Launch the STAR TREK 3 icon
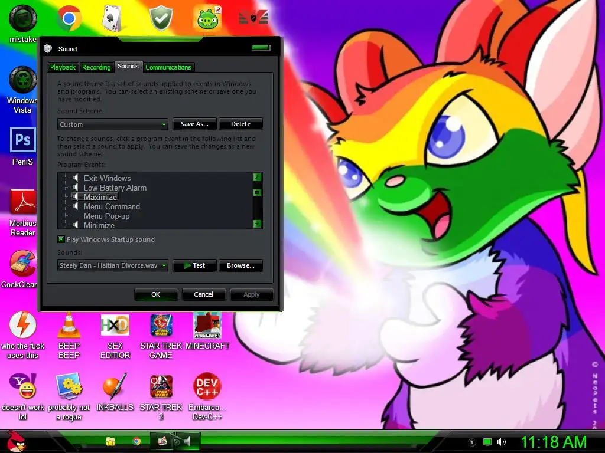The image size is (605, 453). [x=161, y=397]
